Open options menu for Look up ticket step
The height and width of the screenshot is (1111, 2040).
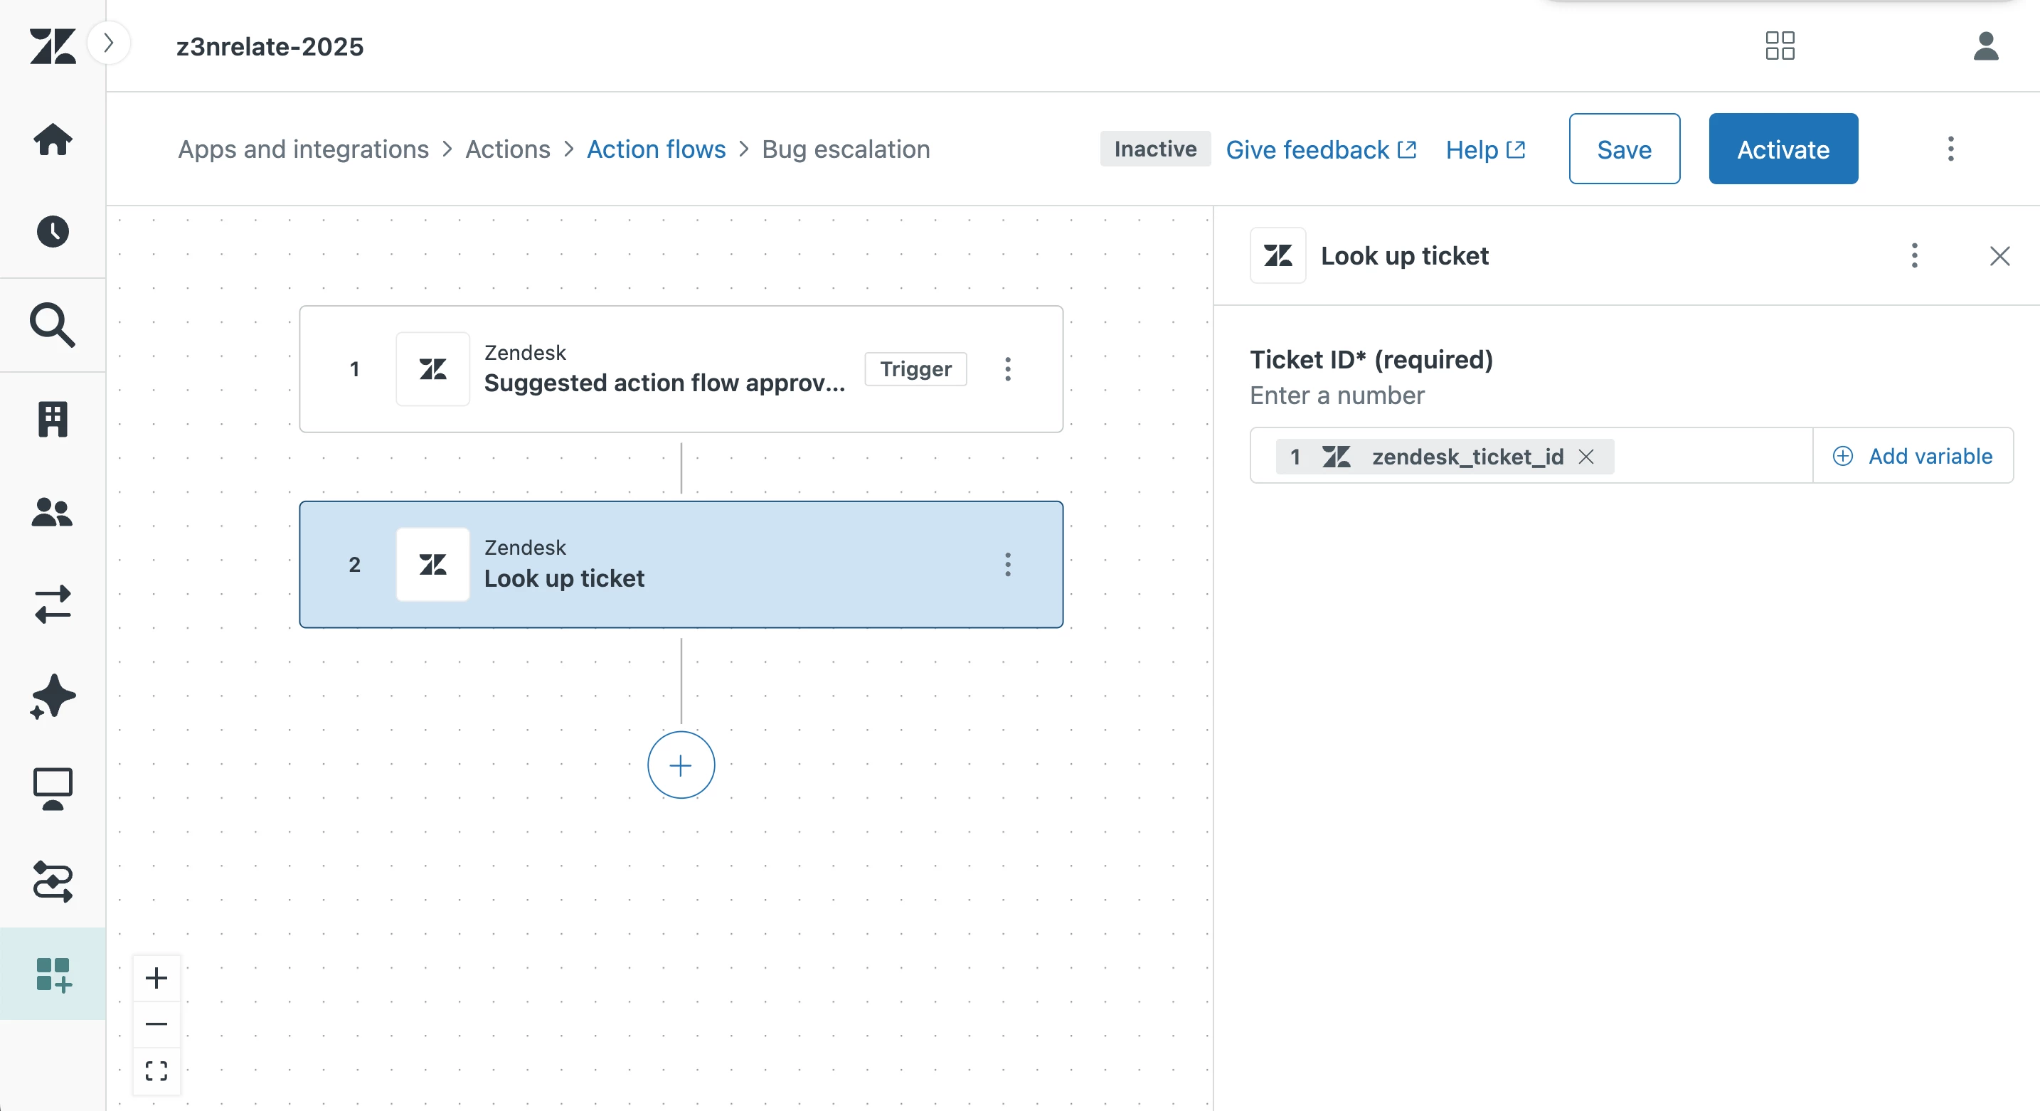coord(1007,565)
